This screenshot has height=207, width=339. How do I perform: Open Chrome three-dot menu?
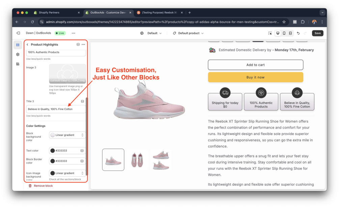click(x=322, y=22)
